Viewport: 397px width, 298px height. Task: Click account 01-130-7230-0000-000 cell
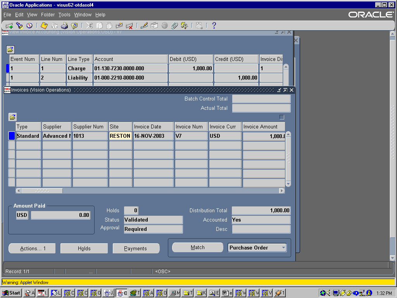[130, 68]
